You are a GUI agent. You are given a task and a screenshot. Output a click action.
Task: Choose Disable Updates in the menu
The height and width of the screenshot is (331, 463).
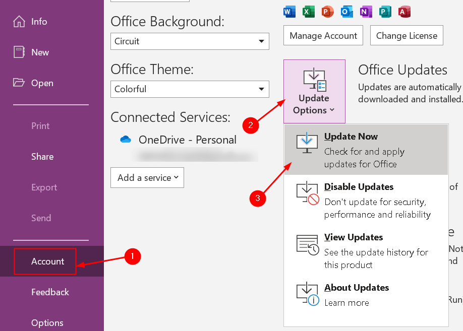click(x=359, y=187)
